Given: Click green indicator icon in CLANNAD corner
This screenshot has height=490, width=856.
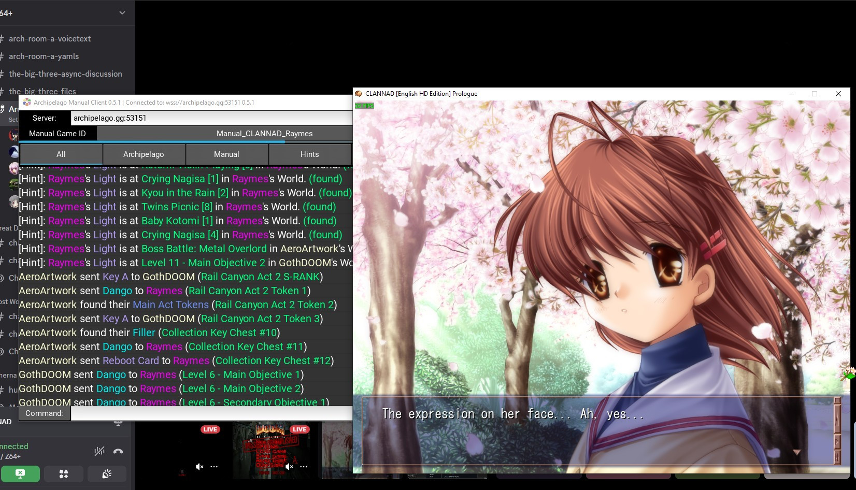Looking at the screenshot, I should point(364,106).
